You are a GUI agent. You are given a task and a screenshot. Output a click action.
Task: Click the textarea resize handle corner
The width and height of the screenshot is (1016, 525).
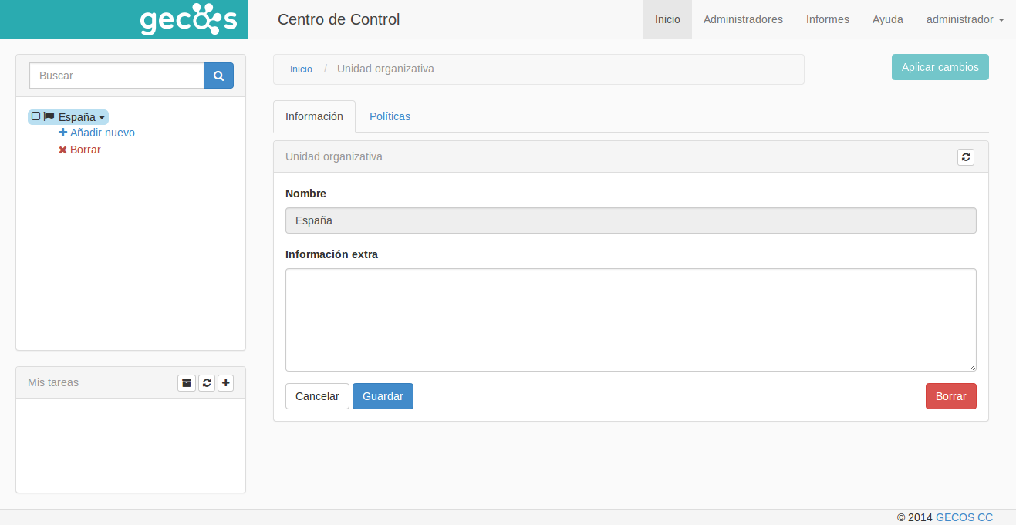pos(972,367)
